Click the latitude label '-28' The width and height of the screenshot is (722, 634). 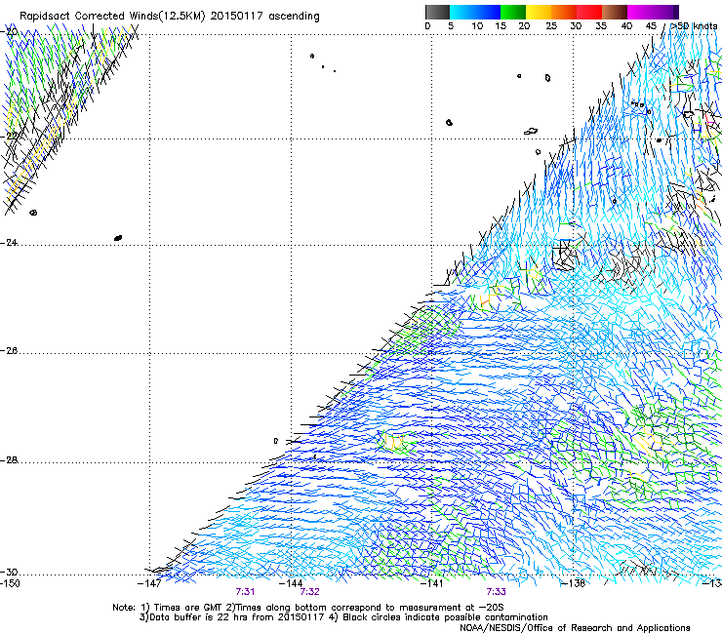tap(9, 460)
